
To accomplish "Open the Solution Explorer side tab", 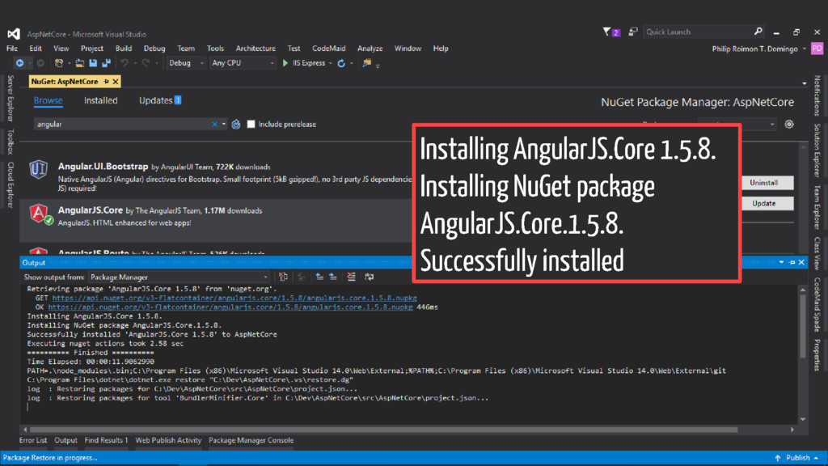I will [817, 150].
